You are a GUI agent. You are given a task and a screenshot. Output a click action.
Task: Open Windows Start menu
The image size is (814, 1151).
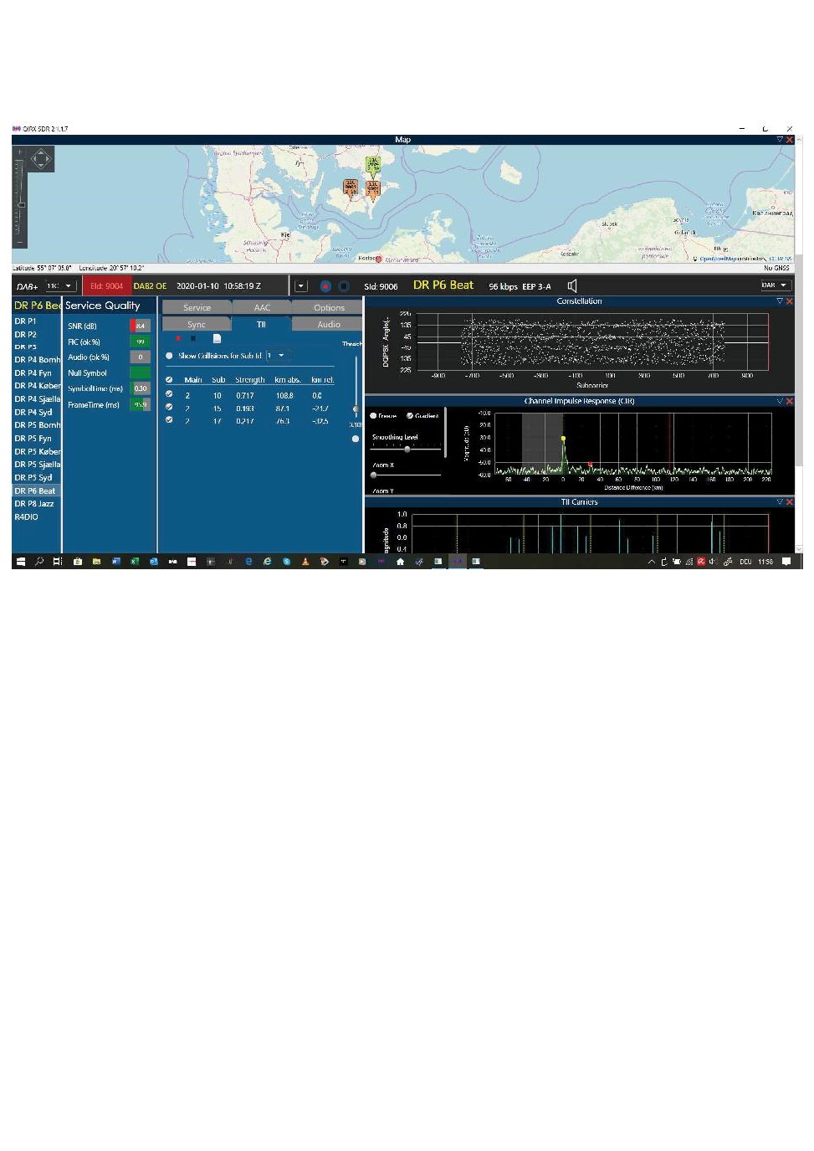coord(20,562)
